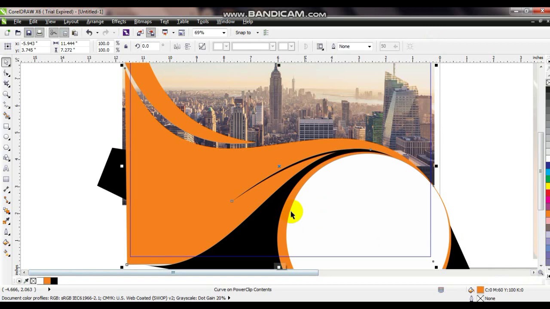550x309 pixels.
Task: Paste from clipboard
Action: (x=75, y=33)
